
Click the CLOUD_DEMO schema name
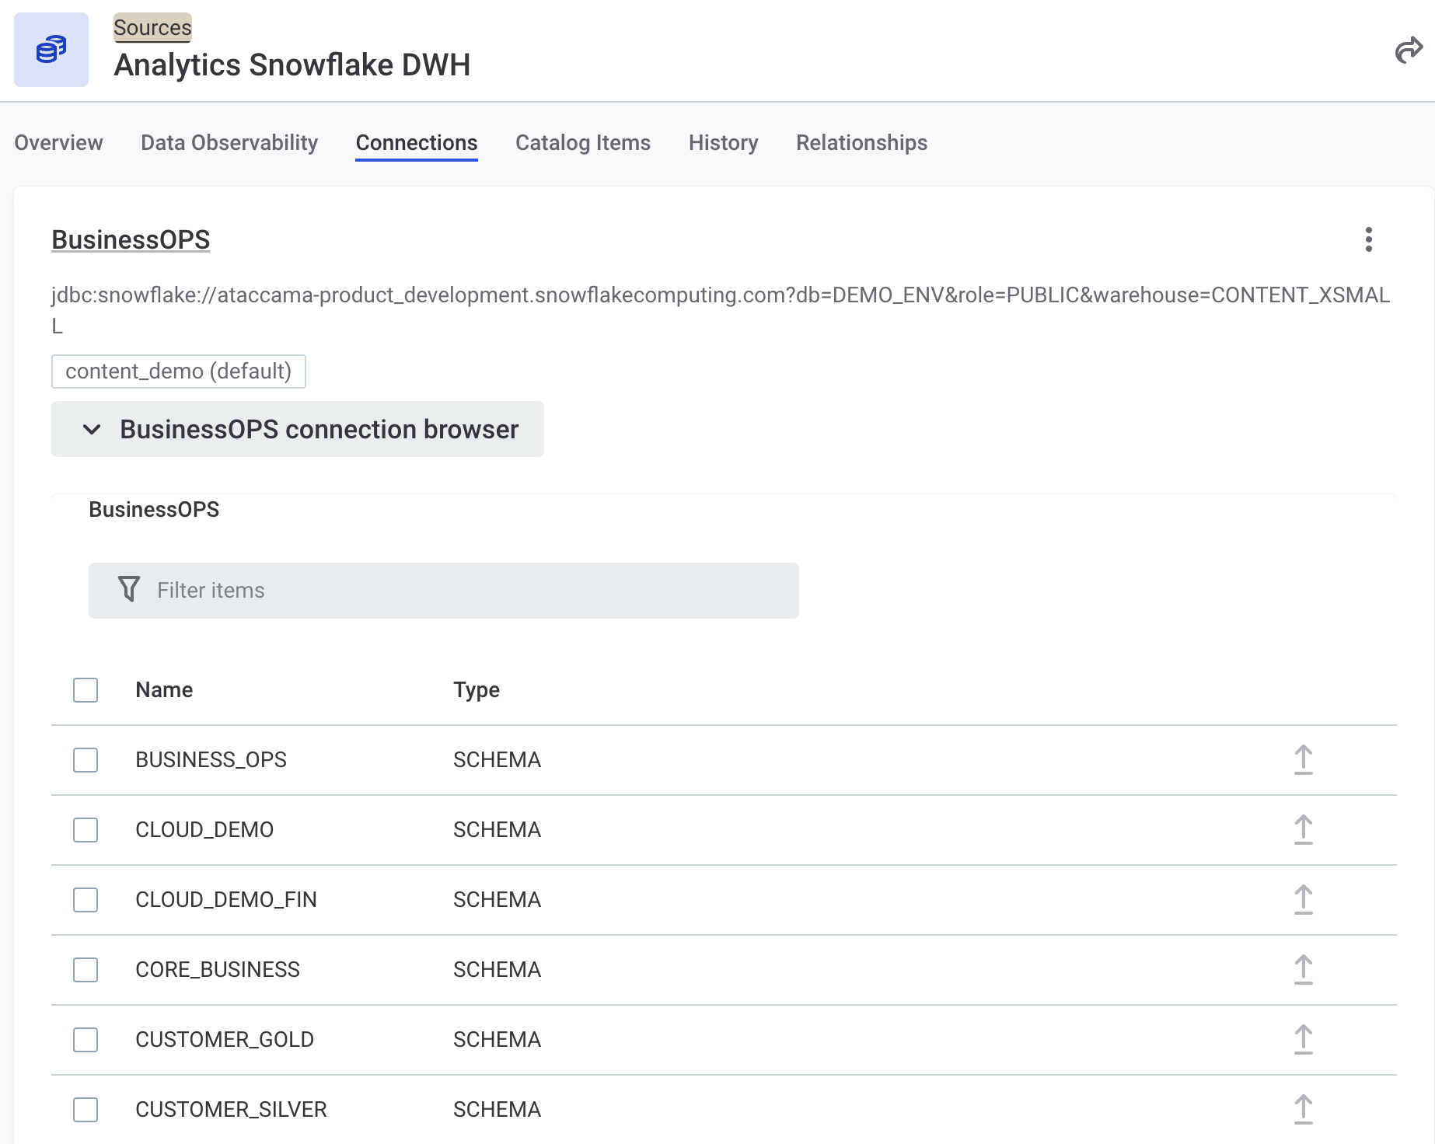(204, 830)
